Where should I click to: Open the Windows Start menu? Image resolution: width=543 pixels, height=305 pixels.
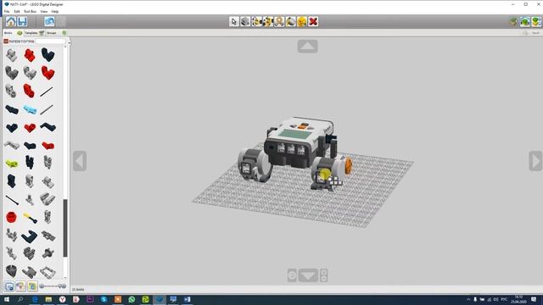pos(7,299)
